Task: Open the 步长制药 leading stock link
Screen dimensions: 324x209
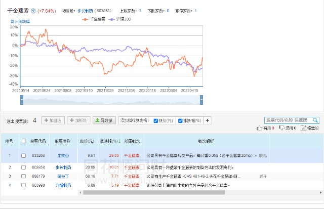Action: click(85, 11)
